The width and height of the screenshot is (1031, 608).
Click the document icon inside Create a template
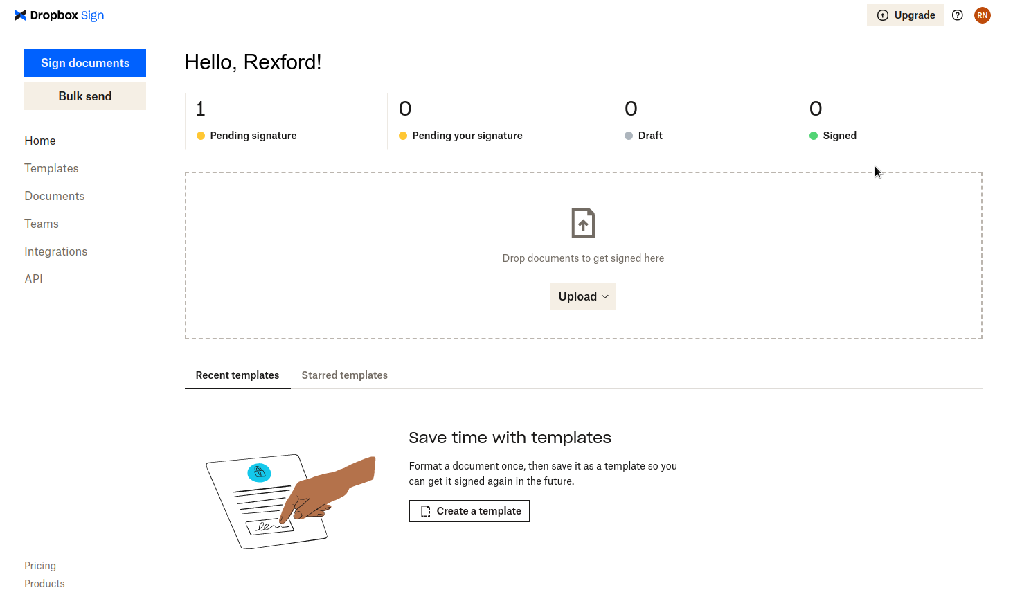pyautogui.click(x=425, y=510)
